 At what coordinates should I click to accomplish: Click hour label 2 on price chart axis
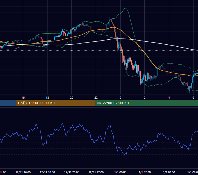tap(145, 98)
